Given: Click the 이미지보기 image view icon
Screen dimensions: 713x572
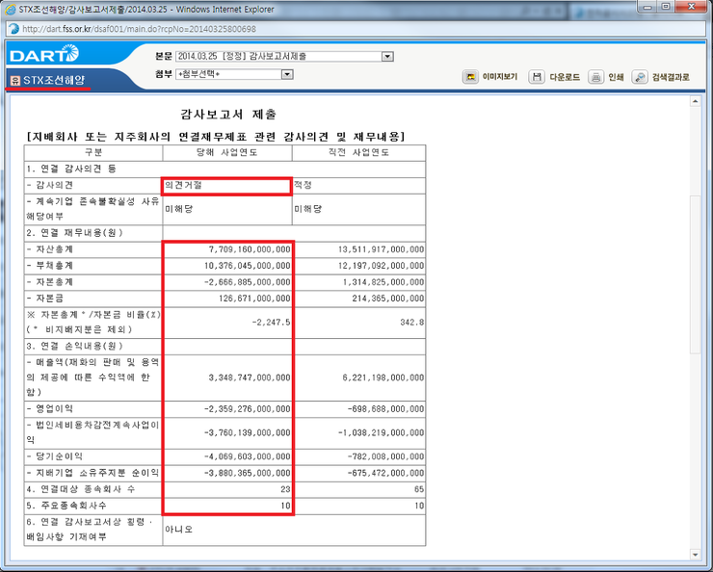Looking at the screenshot, I should [470, 77].
